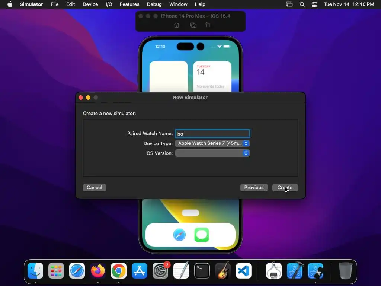
Task: Open the I/O menu
Action: point(109,4)
